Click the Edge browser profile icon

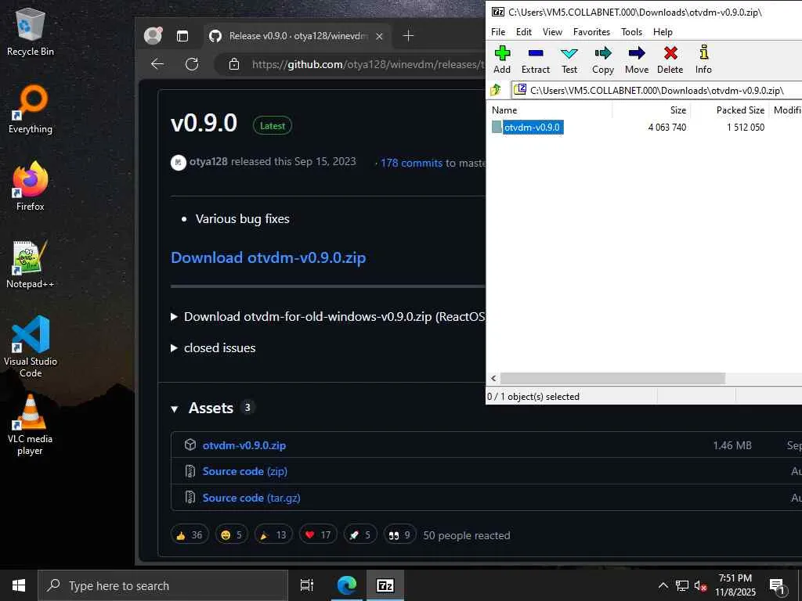click(x=153, y=36)
